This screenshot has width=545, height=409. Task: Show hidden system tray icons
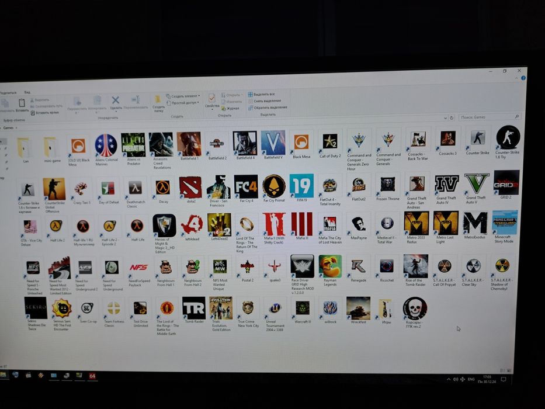click(449, 379)
